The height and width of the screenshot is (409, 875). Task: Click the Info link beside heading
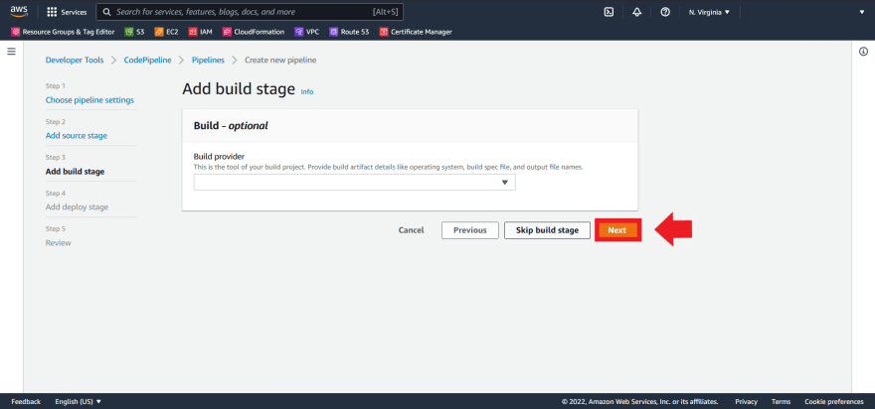307,92
